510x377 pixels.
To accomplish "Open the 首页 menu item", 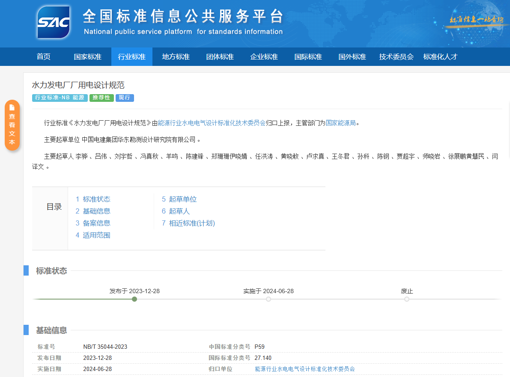I will pyautogui.click(x=43, y=56).
